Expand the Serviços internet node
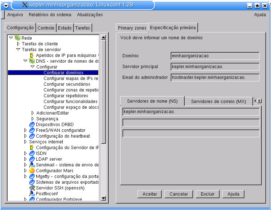The image size is (271, 210). (26, 142)
